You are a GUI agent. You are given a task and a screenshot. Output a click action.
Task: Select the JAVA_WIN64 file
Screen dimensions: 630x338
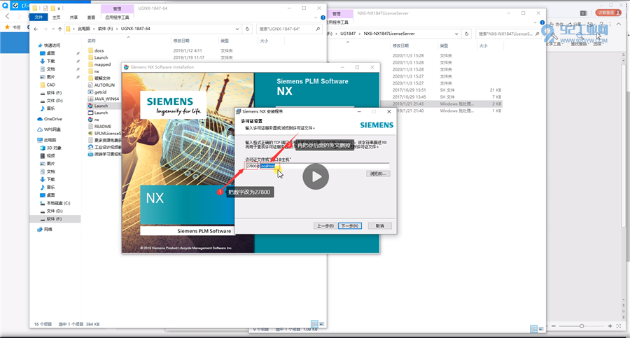106,99
